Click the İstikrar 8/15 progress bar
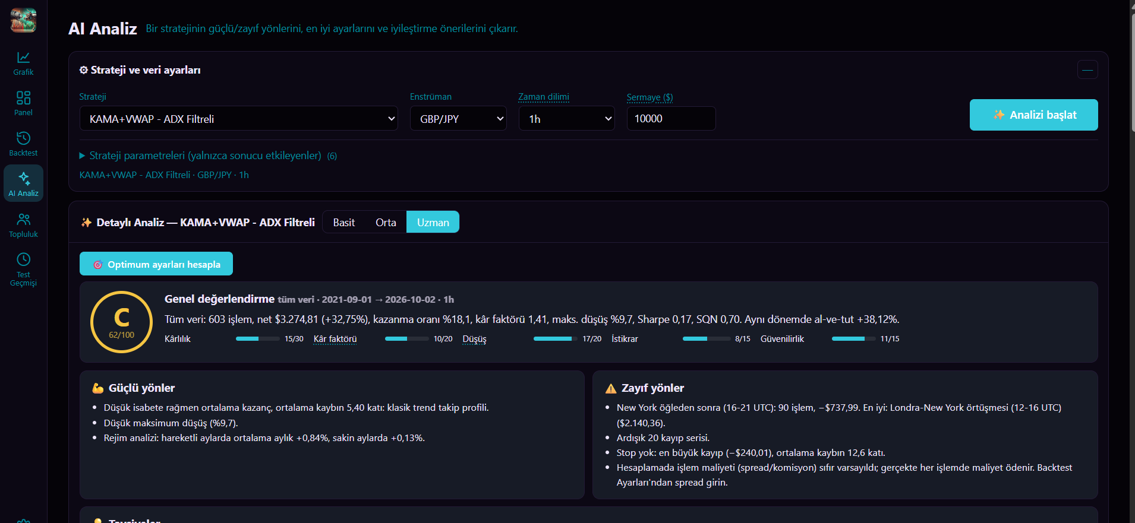The height and width of the screenshot is (523, 1135). pos(706,338)
